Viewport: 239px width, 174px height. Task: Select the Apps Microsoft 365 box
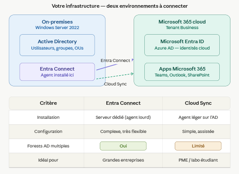point(182,72)
